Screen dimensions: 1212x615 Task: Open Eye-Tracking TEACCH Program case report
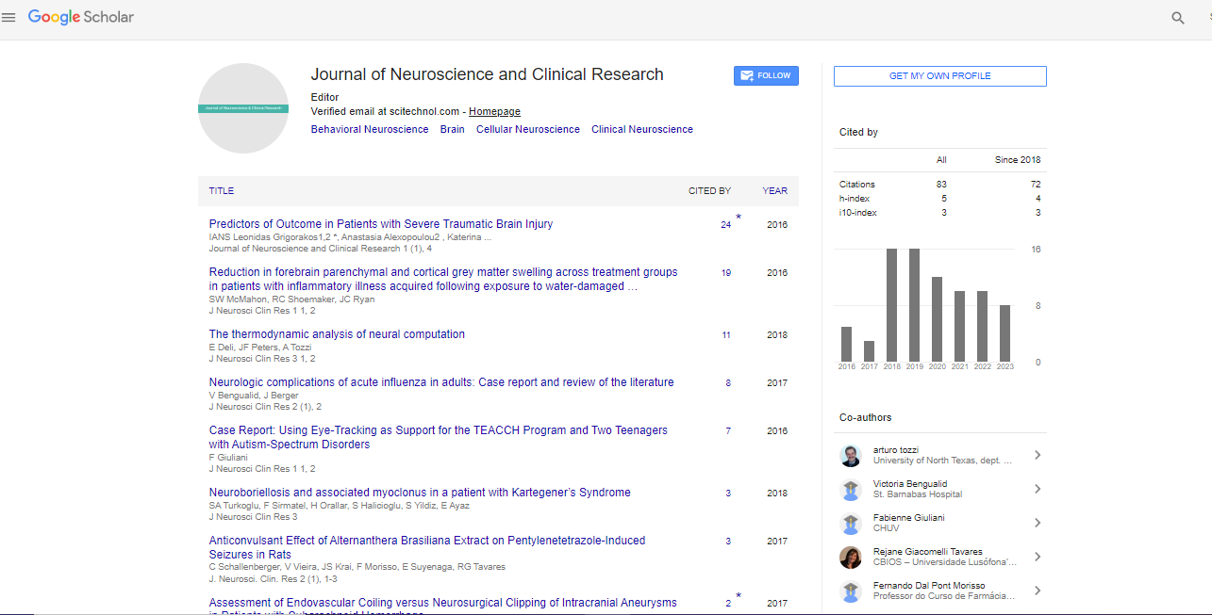tap(439, 437)
